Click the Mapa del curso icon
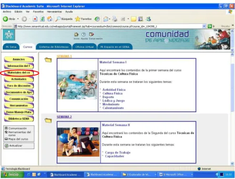The width and height of the screenshot is (235, 179). click(6, 139)
